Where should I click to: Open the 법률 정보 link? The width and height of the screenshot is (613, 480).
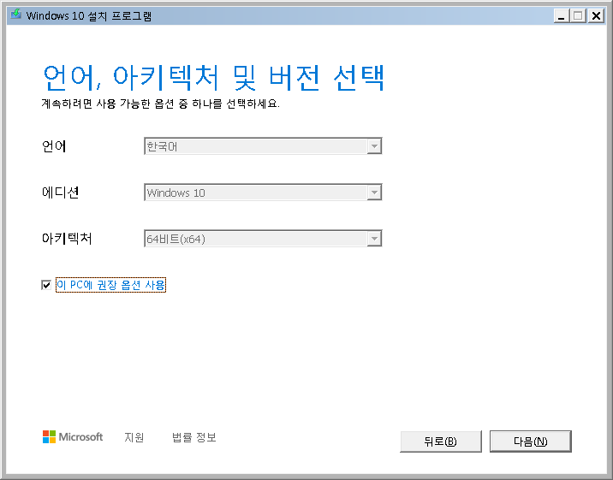(x=193, y=437)
